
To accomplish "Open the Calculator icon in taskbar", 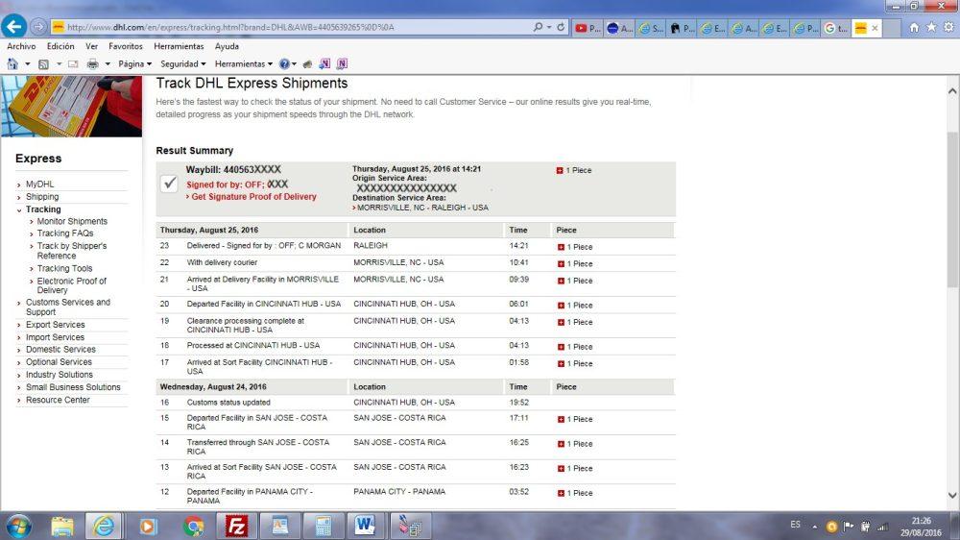I will (x=323, y=526).
